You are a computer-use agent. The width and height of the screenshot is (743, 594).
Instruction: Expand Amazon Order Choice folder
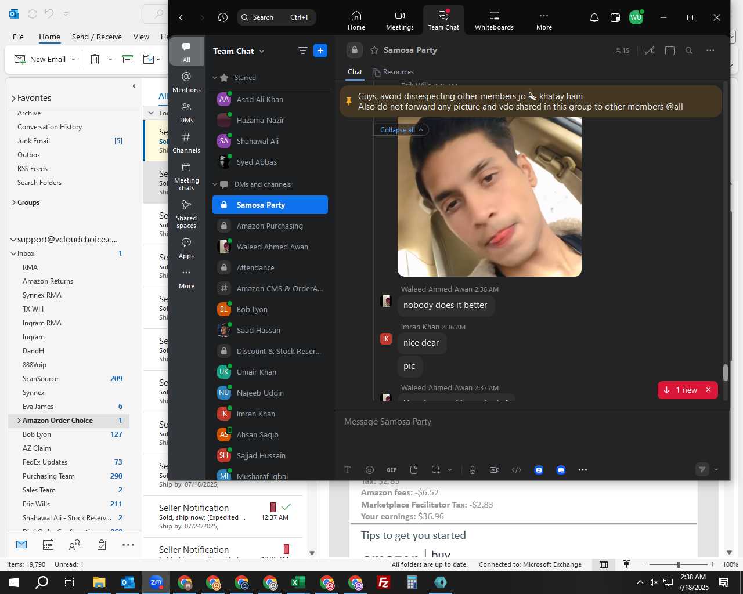(x=19, y=421)
